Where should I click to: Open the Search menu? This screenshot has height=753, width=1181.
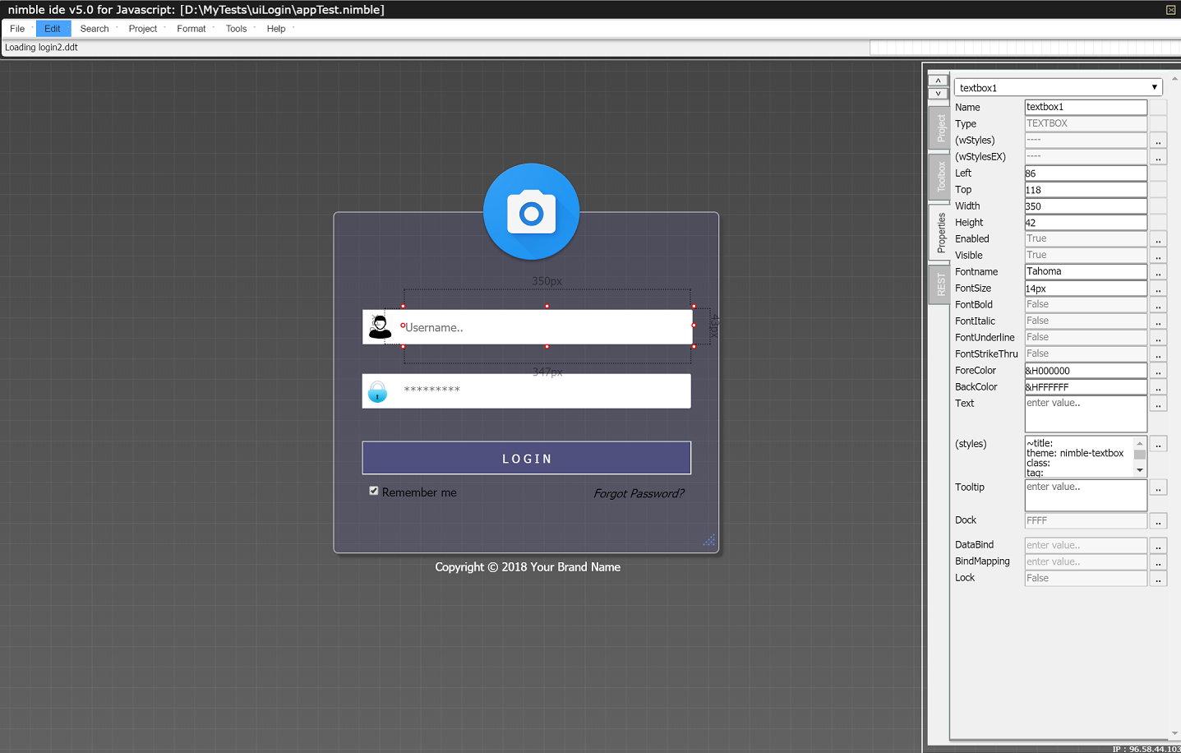[x=95, y=29]
